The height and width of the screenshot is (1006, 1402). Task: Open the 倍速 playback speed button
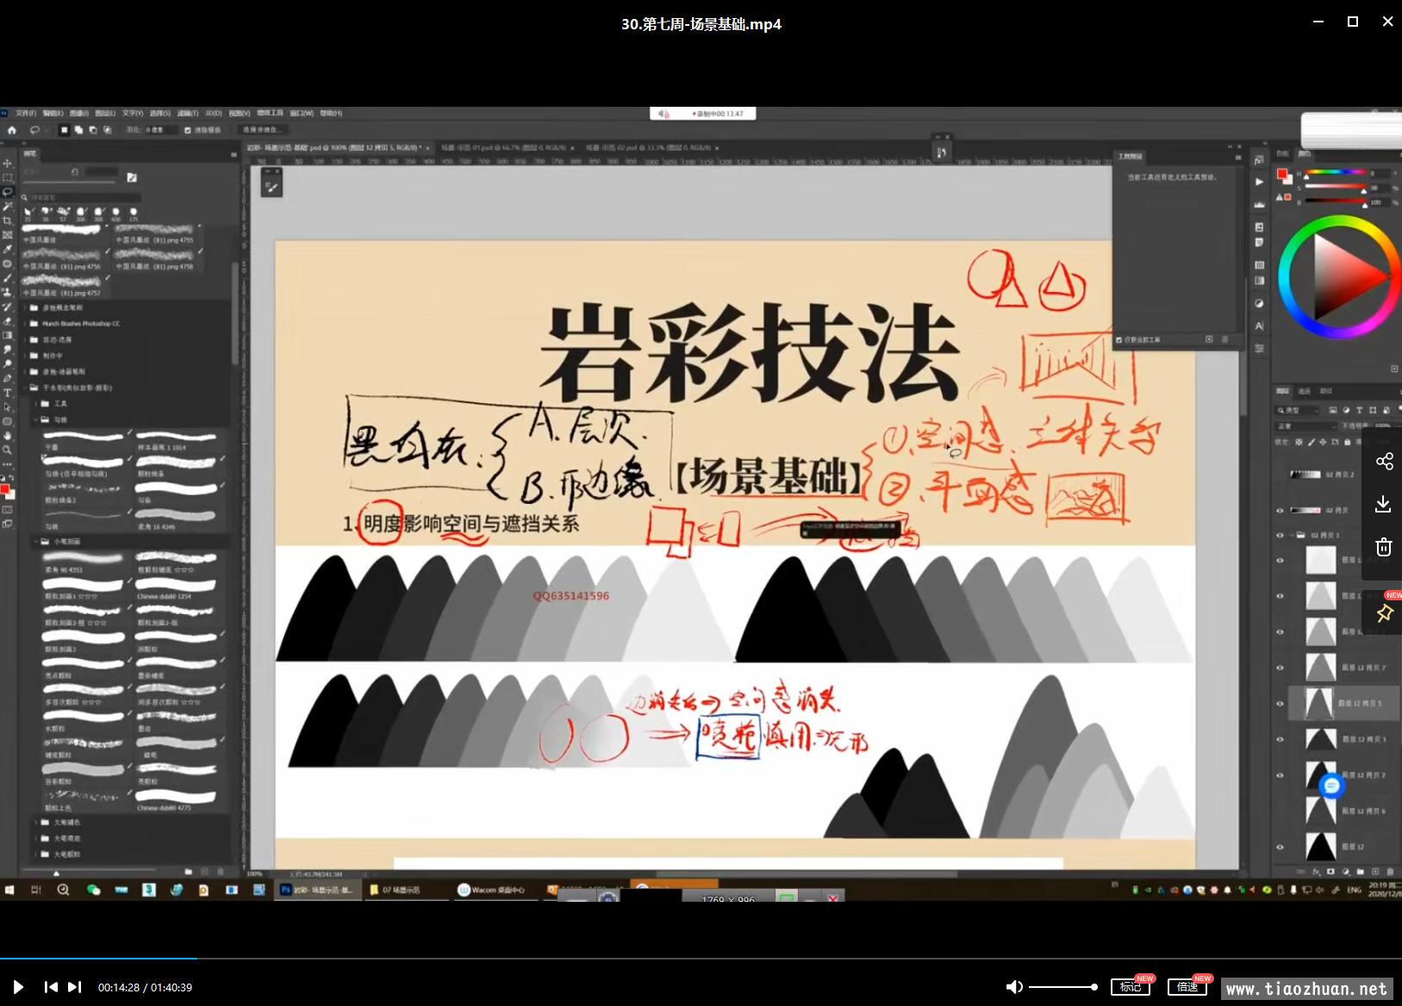click(1187, 987)
